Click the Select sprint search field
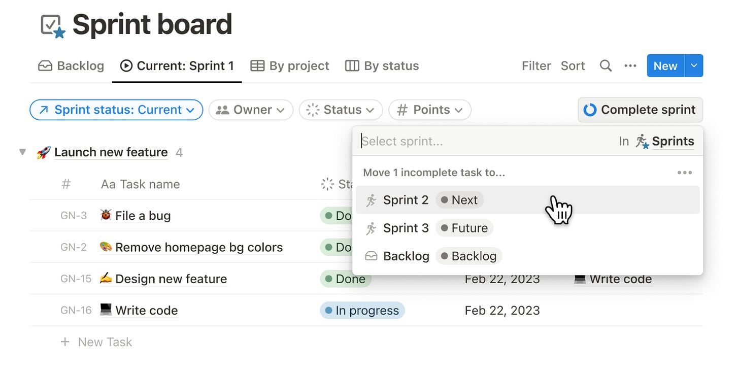 coord(485,141)
